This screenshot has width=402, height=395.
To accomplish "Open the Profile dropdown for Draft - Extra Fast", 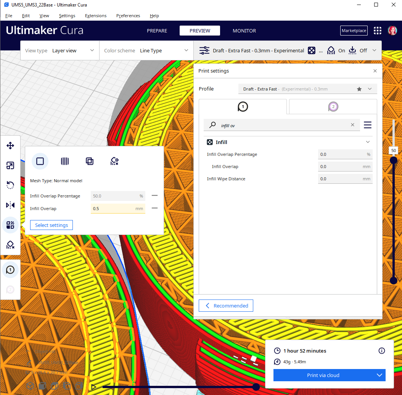I will click(307, 89).
